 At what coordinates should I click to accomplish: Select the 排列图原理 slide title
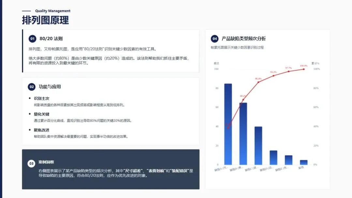coord(45,20)
